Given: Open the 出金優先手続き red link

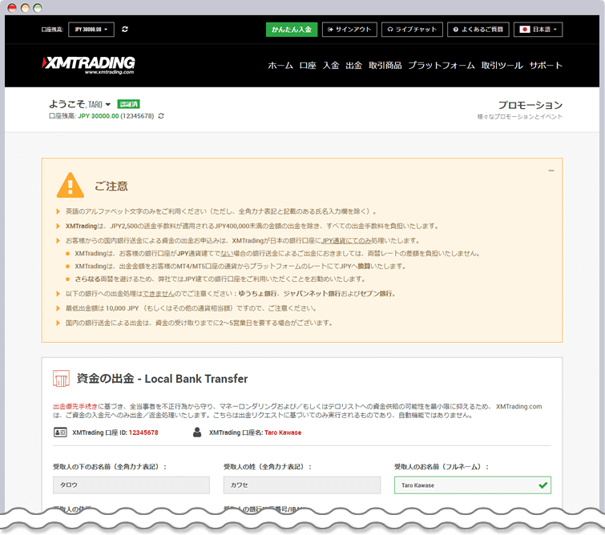Looking at the screenshot, I should pyautogui.click(x=75, y=406).
